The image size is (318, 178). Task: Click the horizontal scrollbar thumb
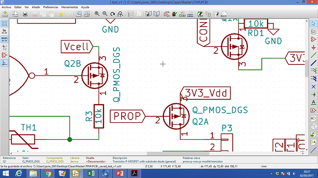coord(178,154)
